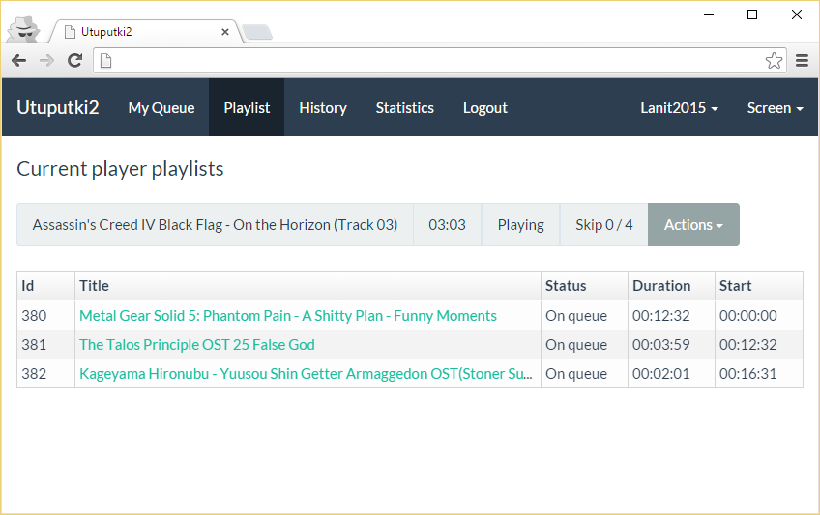This screenshot has height=515, width=820.
Task: Open the Chrome hamburger menu
Action: click(x=803, y=61)
